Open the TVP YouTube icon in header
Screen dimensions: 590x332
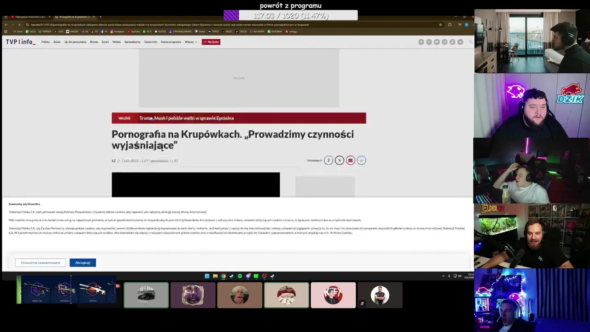(x=437, y=42)
